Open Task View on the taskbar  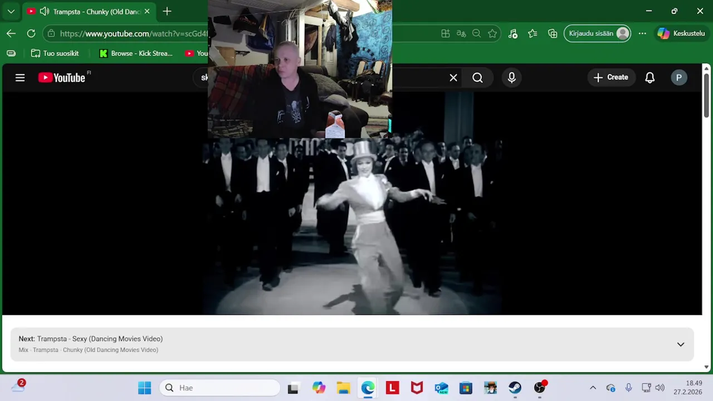[292, 388]
